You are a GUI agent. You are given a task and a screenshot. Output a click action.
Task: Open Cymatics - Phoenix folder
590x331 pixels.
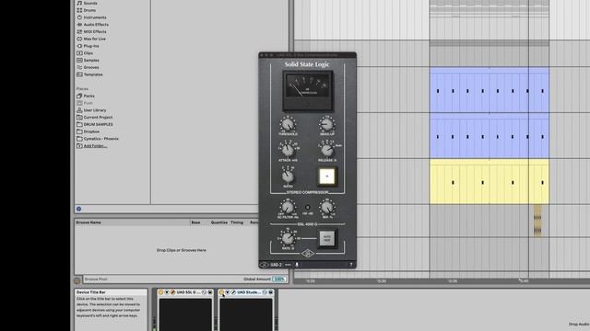(x=100, y=139)
